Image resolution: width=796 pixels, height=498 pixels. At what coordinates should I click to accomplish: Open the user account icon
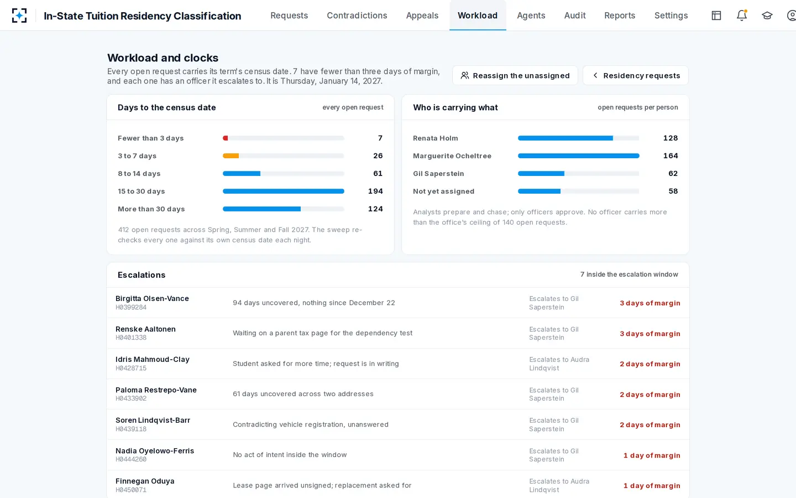pyautogui.click(x=792, y=15)
